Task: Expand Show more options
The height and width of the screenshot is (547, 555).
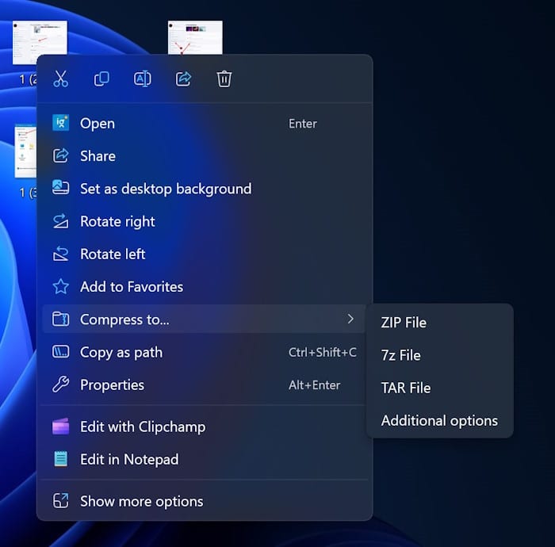Action: pyautogui.click(x=141, y=501)
